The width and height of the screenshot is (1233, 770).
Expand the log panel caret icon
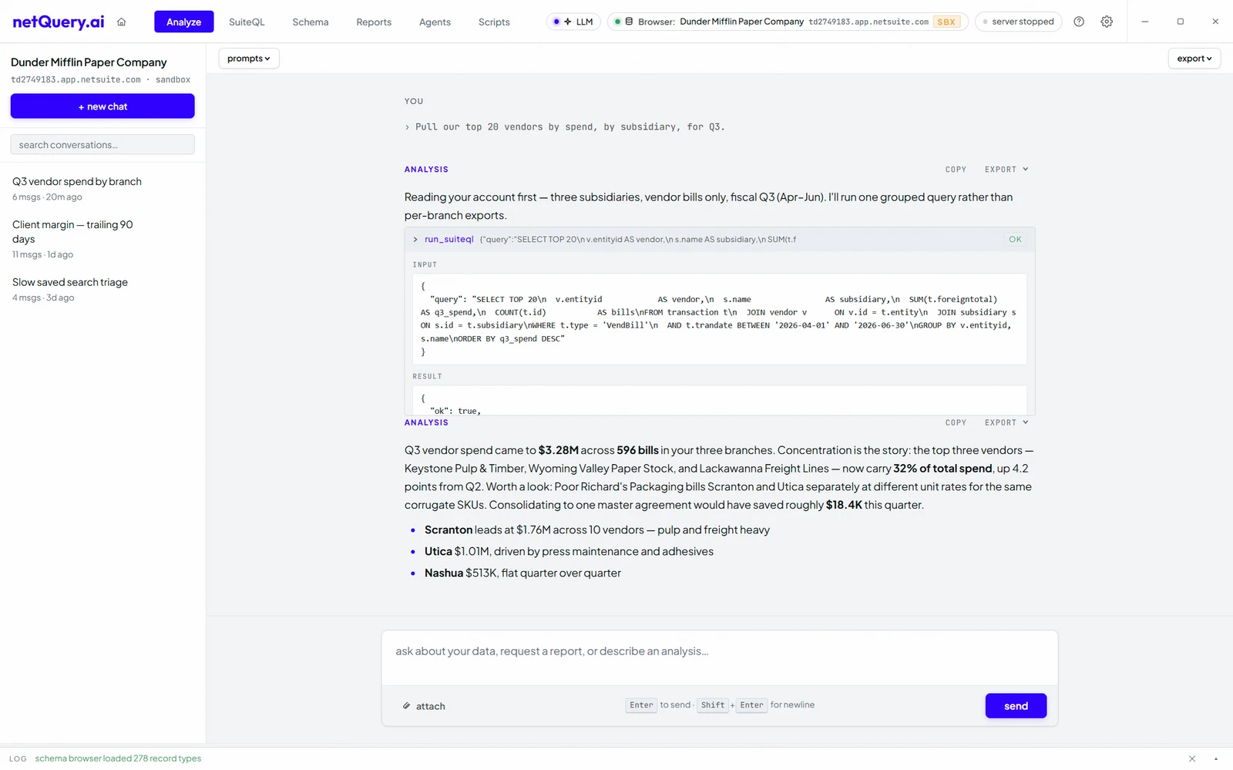pyautogui.click(x=1216, y=758)
